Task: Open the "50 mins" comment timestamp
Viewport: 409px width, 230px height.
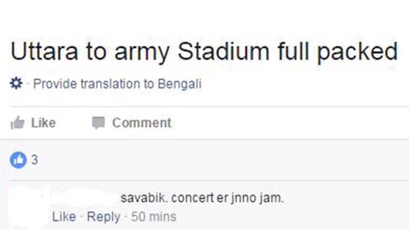Action: [154, 217]
